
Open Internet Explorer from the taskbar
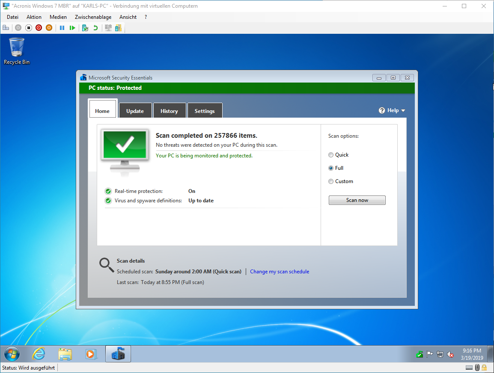pyautogui.click(x=39, y=354)
